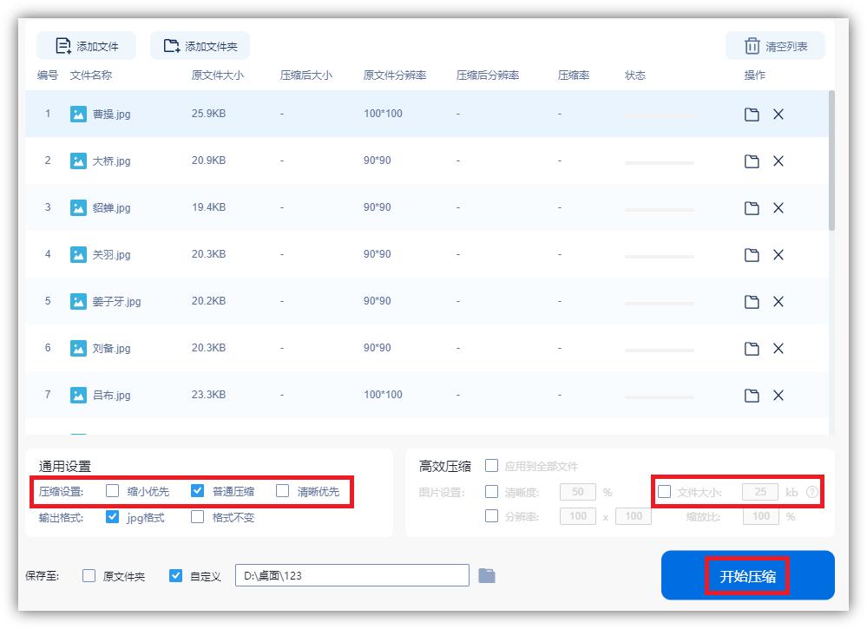The image size is (867, 629).
Task: Click the folder browse icon beside save path
Action: coord(487,575)
